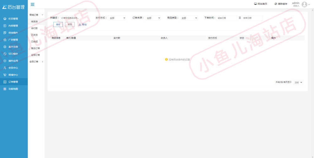Open the 支付方式 dropdown
The height and width of the screenshot is (158, 314).
click(x=117, y=18)
